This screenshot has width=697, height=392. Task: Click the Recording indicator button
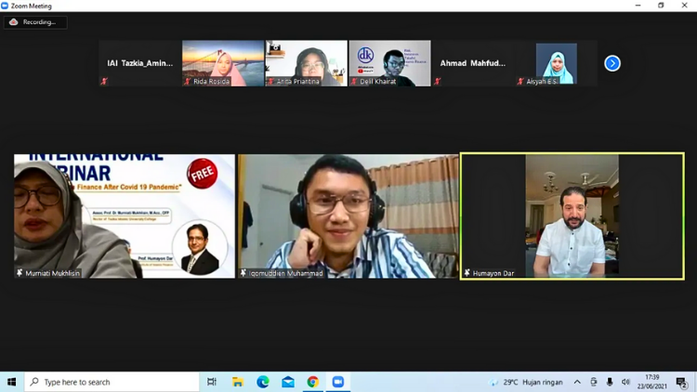pyautogui.click(x=35, y=22)
